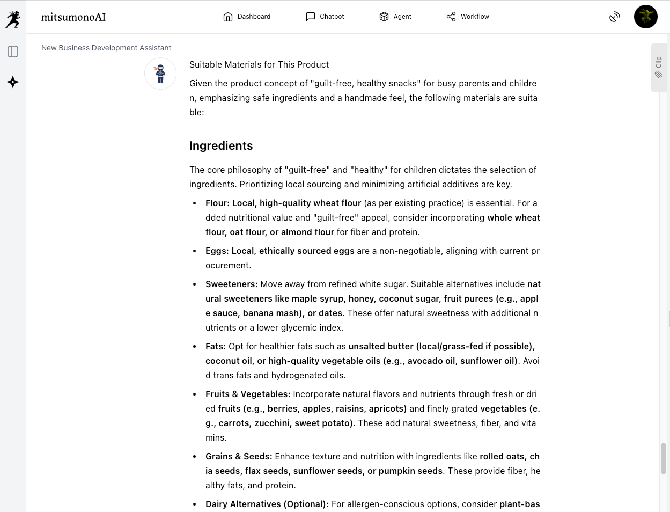The image size is (670, 512).
Task: Click the assistant ninja avatar thumbnail
Action: tap(160, 74)
